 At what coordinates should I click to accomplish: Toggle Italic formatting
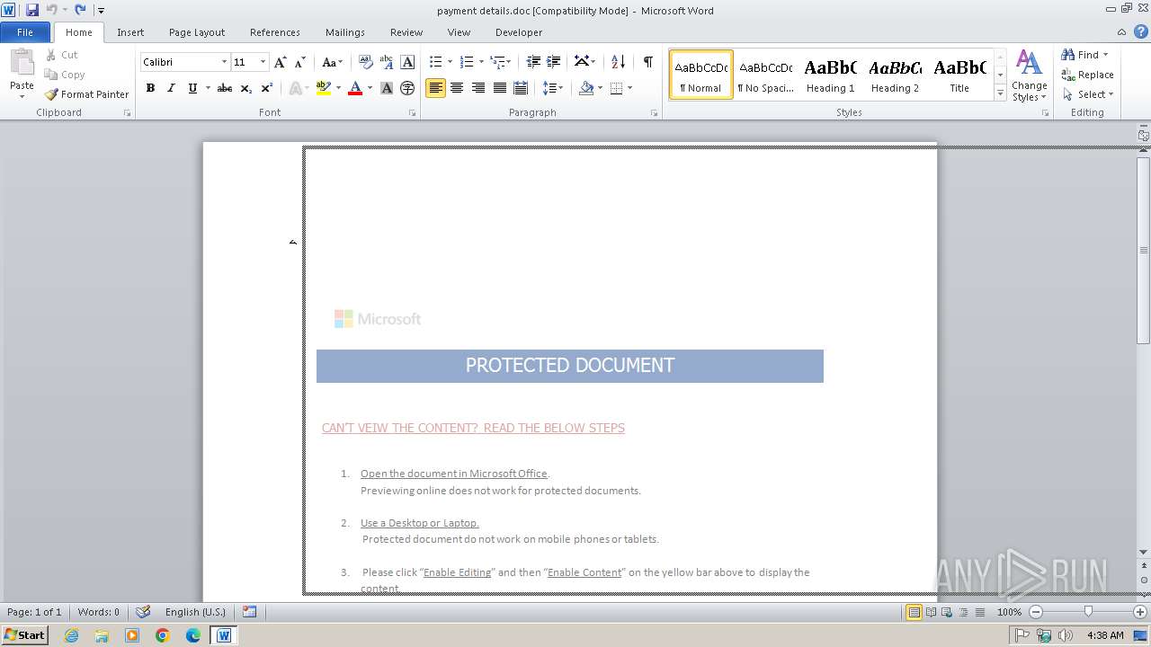[171, 88]
